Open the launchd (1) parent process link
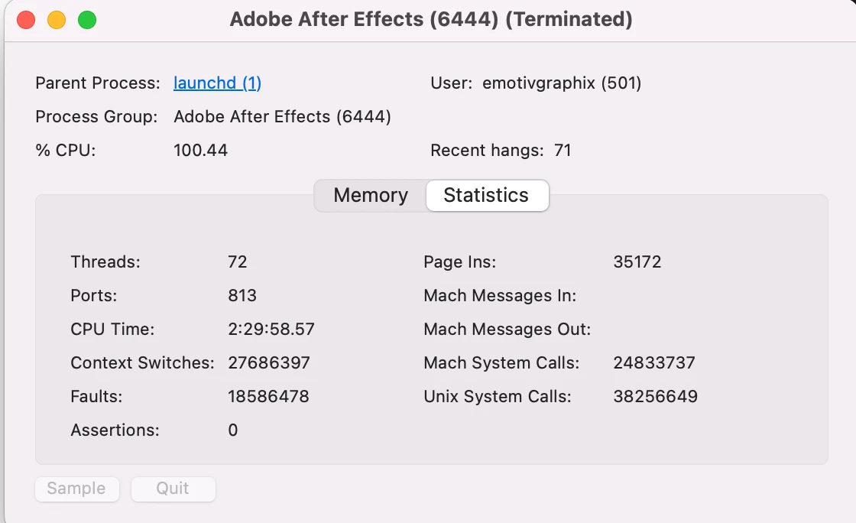 point(217,83)
